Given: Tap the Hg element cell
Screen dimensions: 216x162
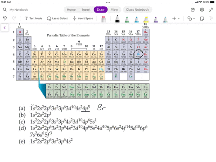Looking at the screenshot, I should pyautogui.click(x=101, y=69).
